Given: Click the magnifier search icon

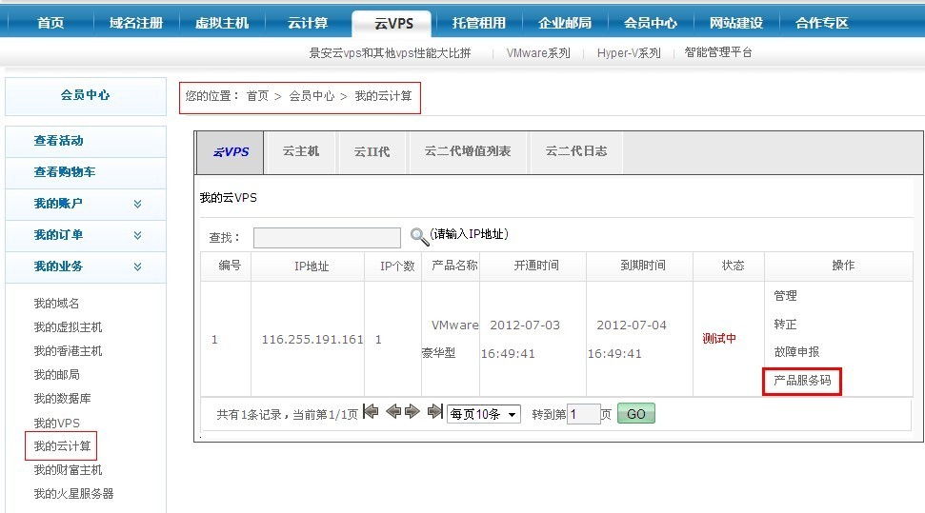Looking at the screenshot, I should tap(419, 236).
